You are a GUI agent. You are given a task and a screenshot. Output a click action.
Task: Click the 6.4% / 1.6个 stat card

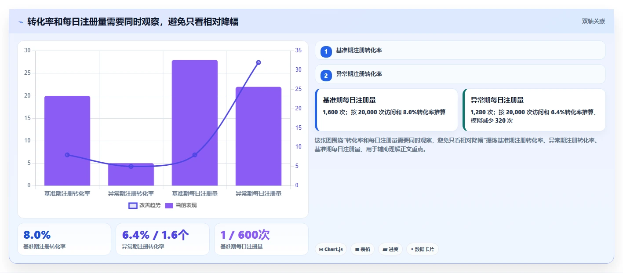tap(163, 239)
